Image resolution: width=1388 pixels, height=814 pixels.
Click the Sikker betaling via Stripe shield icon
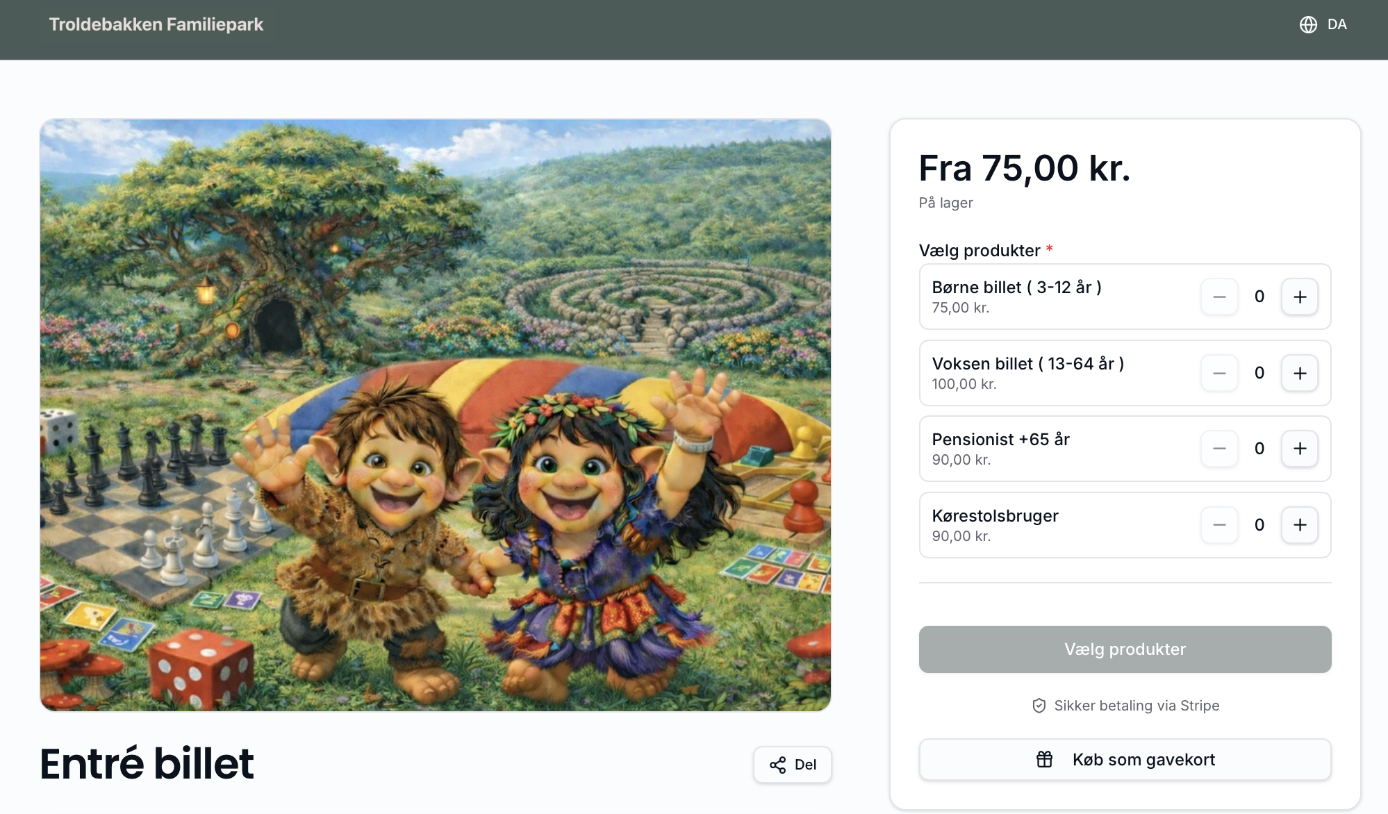point(1039,706)
